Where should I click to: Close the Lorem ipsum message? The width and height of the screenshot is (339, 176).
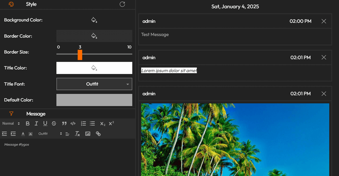(324, 57)
